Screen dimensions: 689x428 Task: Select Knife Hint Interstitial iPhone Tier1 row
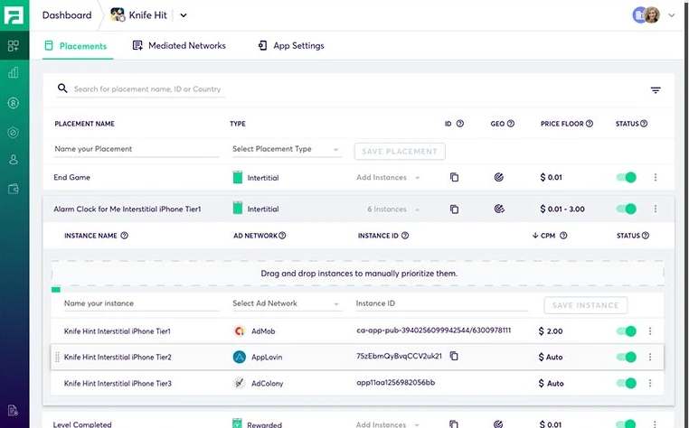click(357, 331)
